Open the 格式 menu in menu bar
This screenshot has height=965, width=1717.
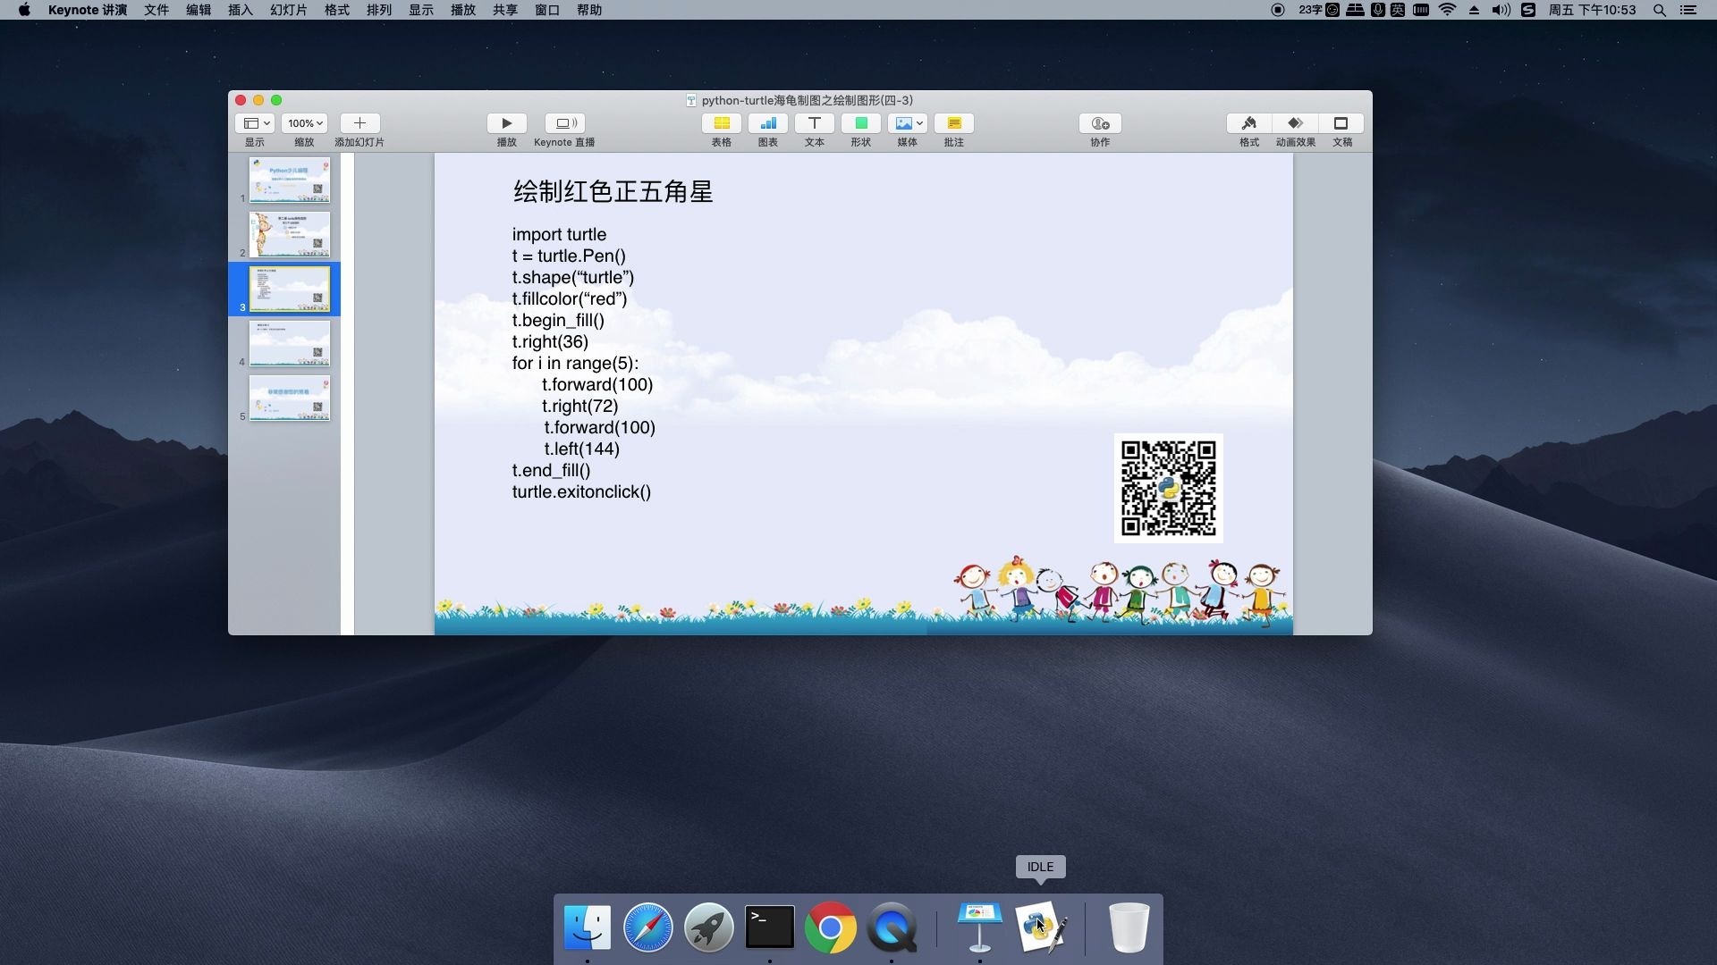(337, 10)
